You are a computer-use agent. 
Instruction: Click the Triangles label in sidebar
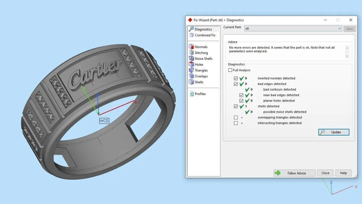pyautogui.click(x=201, y=70)
